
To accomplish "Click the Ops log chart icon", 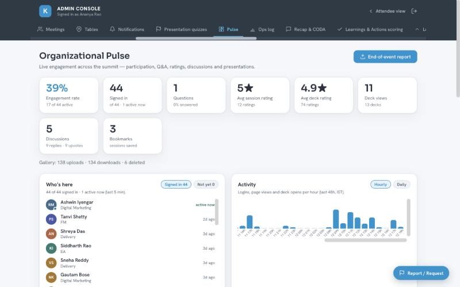I will pos(252,30).
